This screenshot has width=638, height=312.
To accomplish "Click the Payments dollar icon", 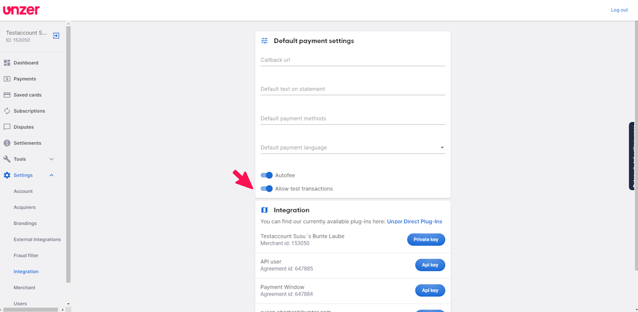I will tap(7, 79).
